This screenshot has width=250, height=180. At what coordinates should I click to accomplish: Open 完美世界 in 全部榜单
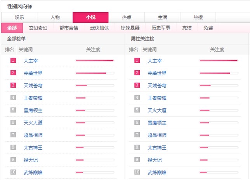pos(33,73)
